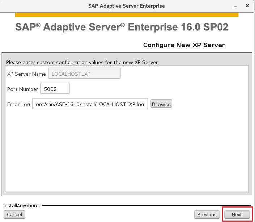Click the 'XP Server Name' label
The height and width of the screenshot is (222, 255).
coord(26,74)
